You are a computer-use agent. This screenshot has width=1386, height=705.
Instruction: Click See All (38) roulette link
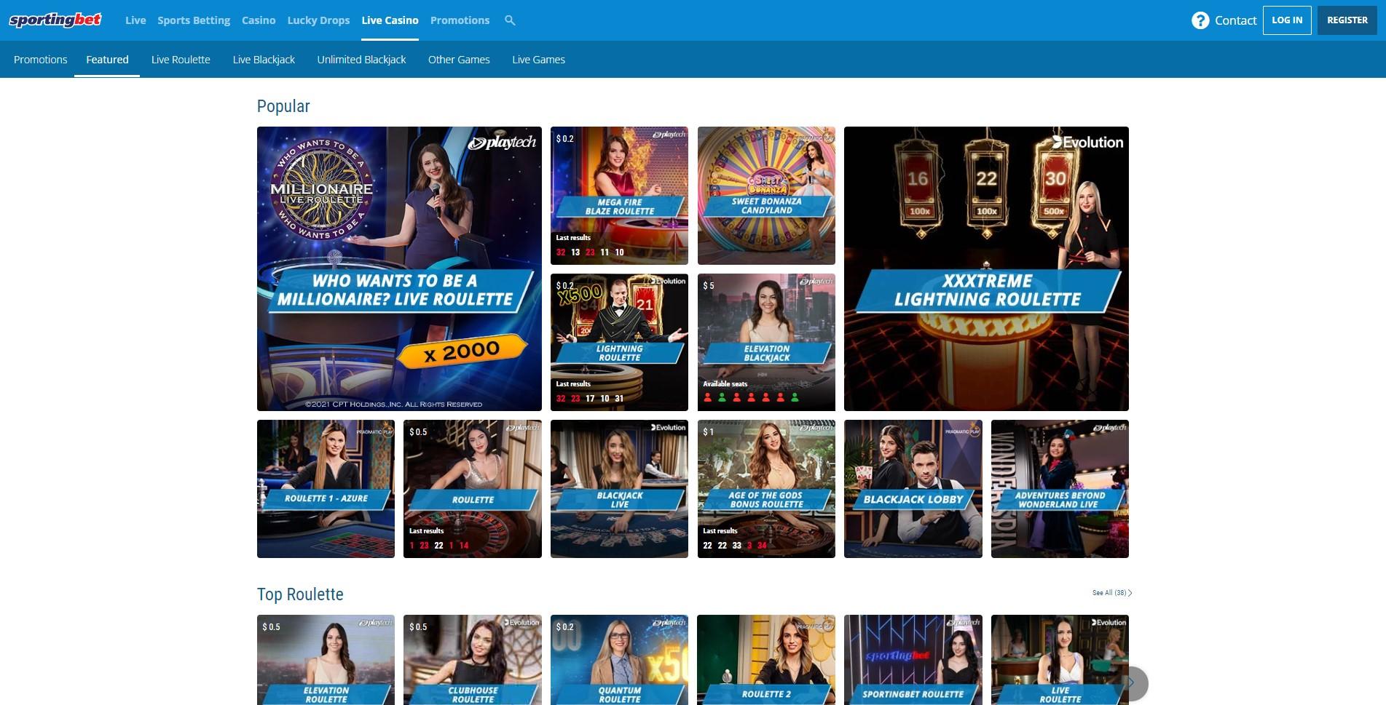[1112, 593]
